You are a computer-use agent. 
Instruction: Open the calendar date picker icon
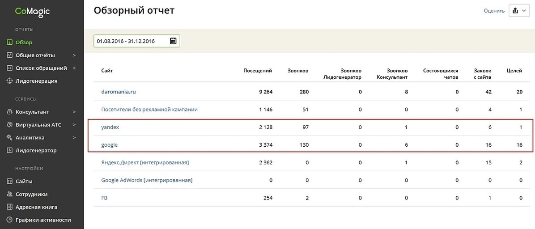point(173,41)
